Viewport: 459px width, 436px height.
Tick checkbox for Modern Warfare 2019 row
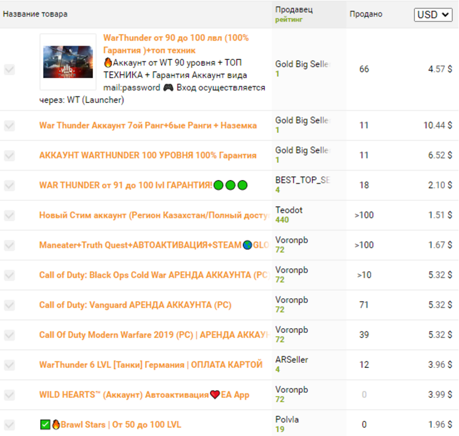pyautogui.click(x=9, y=335)
